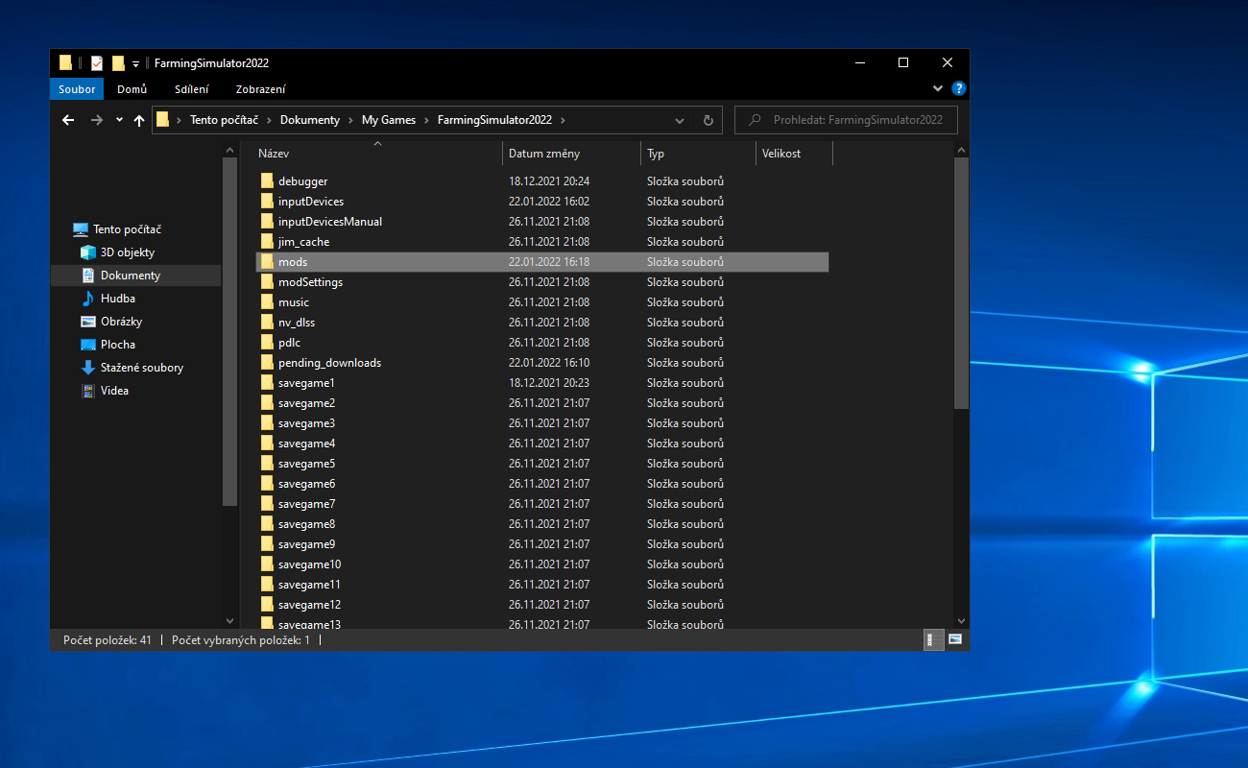This screenshot has height=768, width=1248.
Task: Click the jim_cache folder icon
Action: click(268, 242)
